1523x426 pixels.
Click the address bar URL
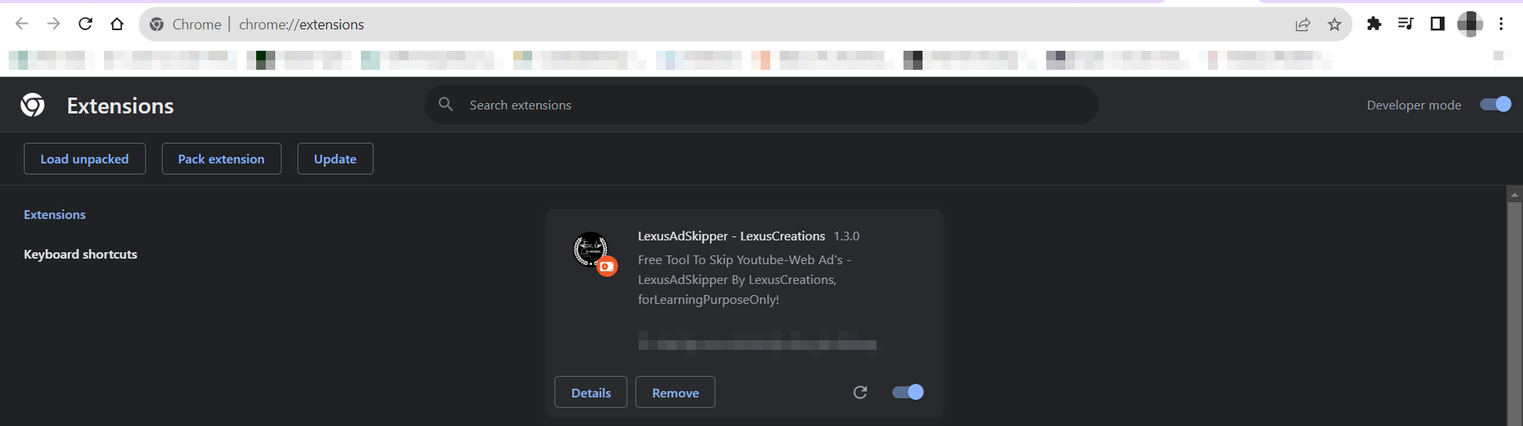click(x=301, y=25)
